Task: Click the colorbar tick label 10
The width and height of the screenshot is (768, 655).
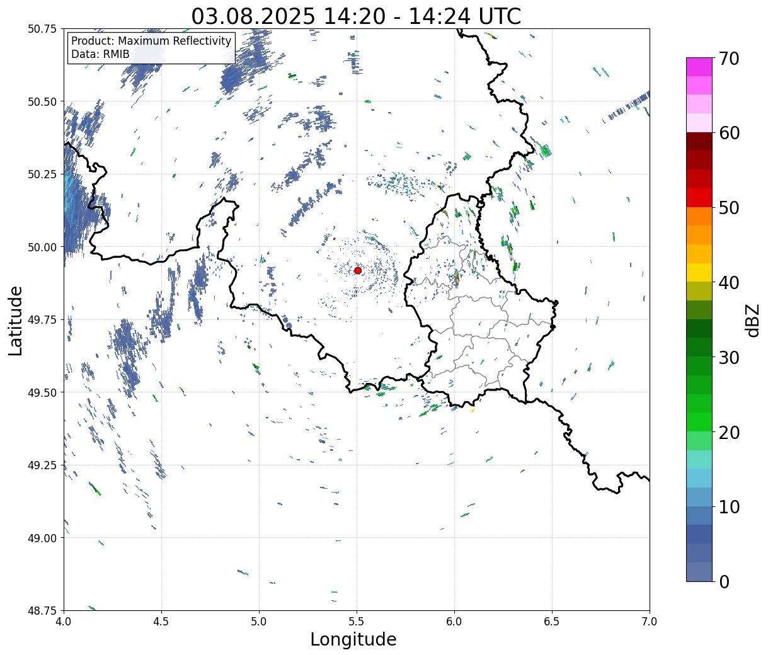Action: [x=729, y=506]
